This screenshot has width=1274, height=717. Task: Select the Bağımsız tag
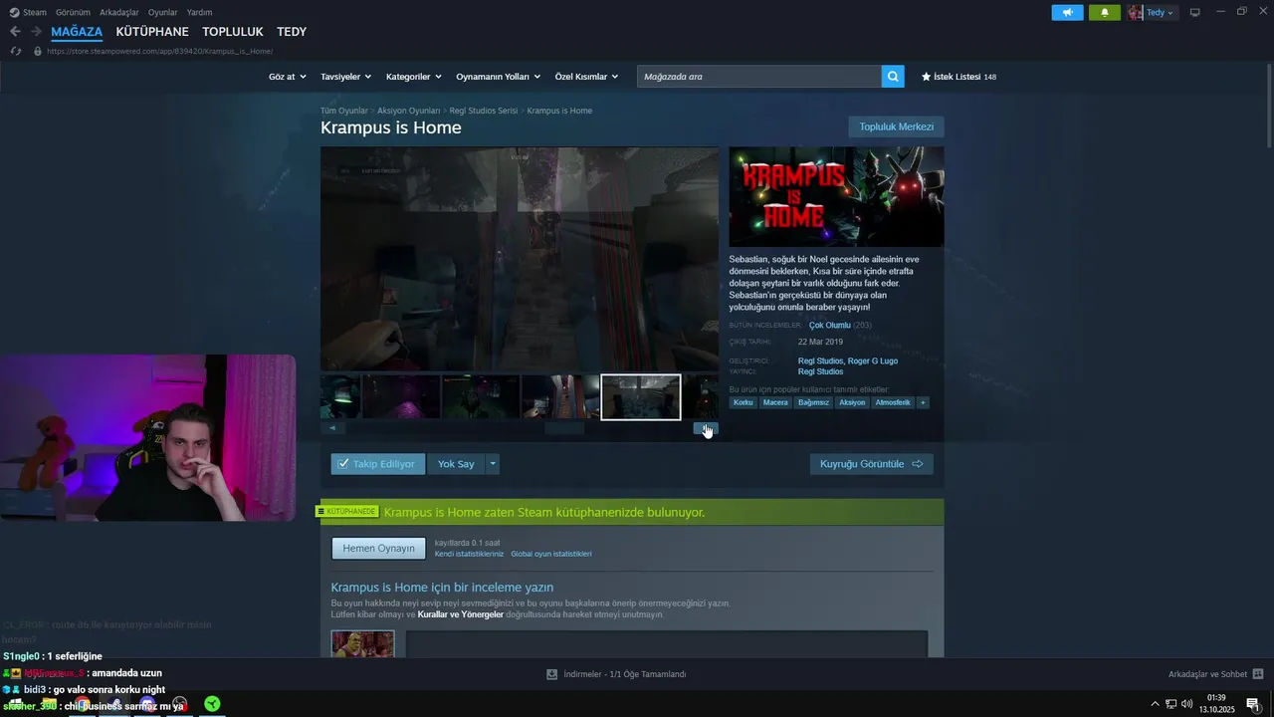click(x=813, y=402)
